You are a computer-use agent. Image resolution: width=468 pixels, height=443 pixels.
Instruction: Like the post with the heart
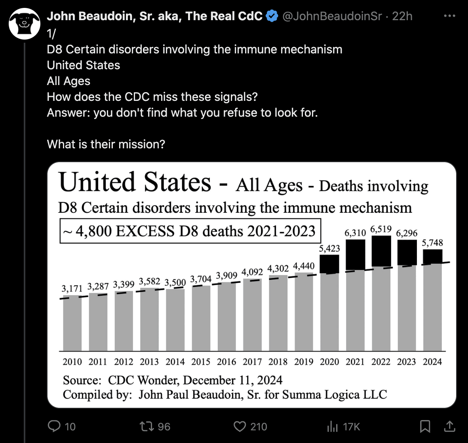pos(240,426)
